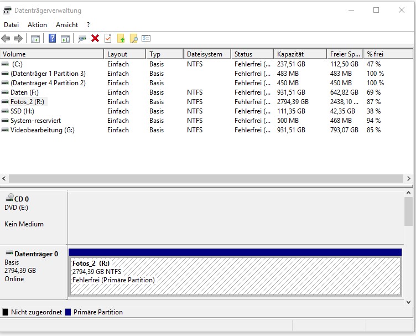Click the 642,82 GB free space cell
This screenshot has width=416, height=336.
click(344, 92)
